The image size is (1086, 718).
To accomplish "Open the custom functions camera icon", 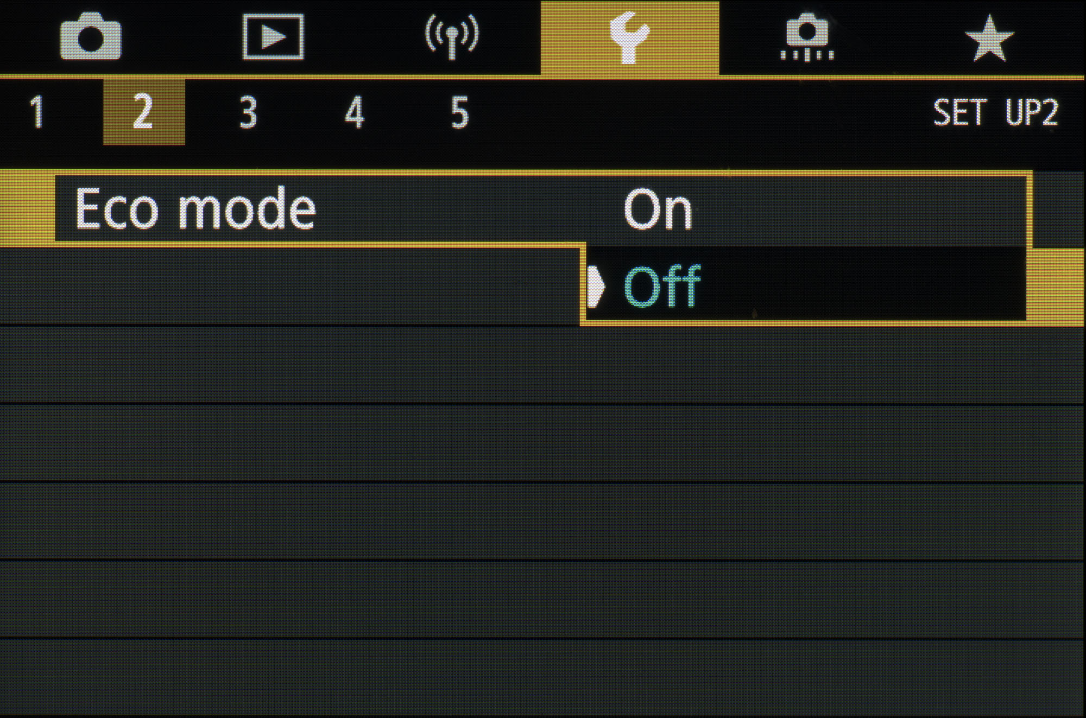I will [807, 38].
